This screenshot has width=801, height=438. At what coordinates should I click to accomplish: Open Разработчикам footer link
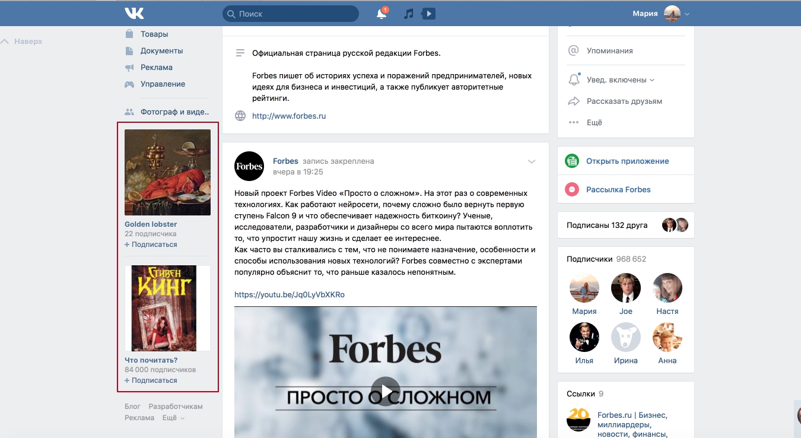[176, 407]
